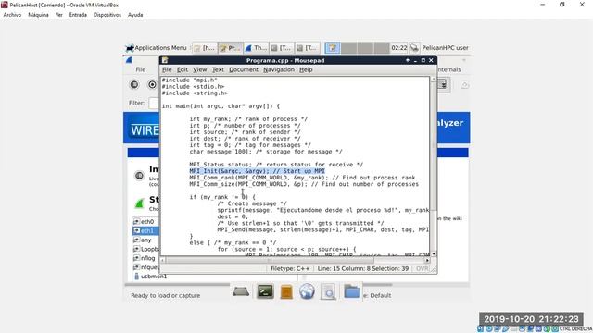The width and height of the screenshot is (593, 333).
Task: Click Wireshark's Internals menu
Action: [x=449, y=69]
